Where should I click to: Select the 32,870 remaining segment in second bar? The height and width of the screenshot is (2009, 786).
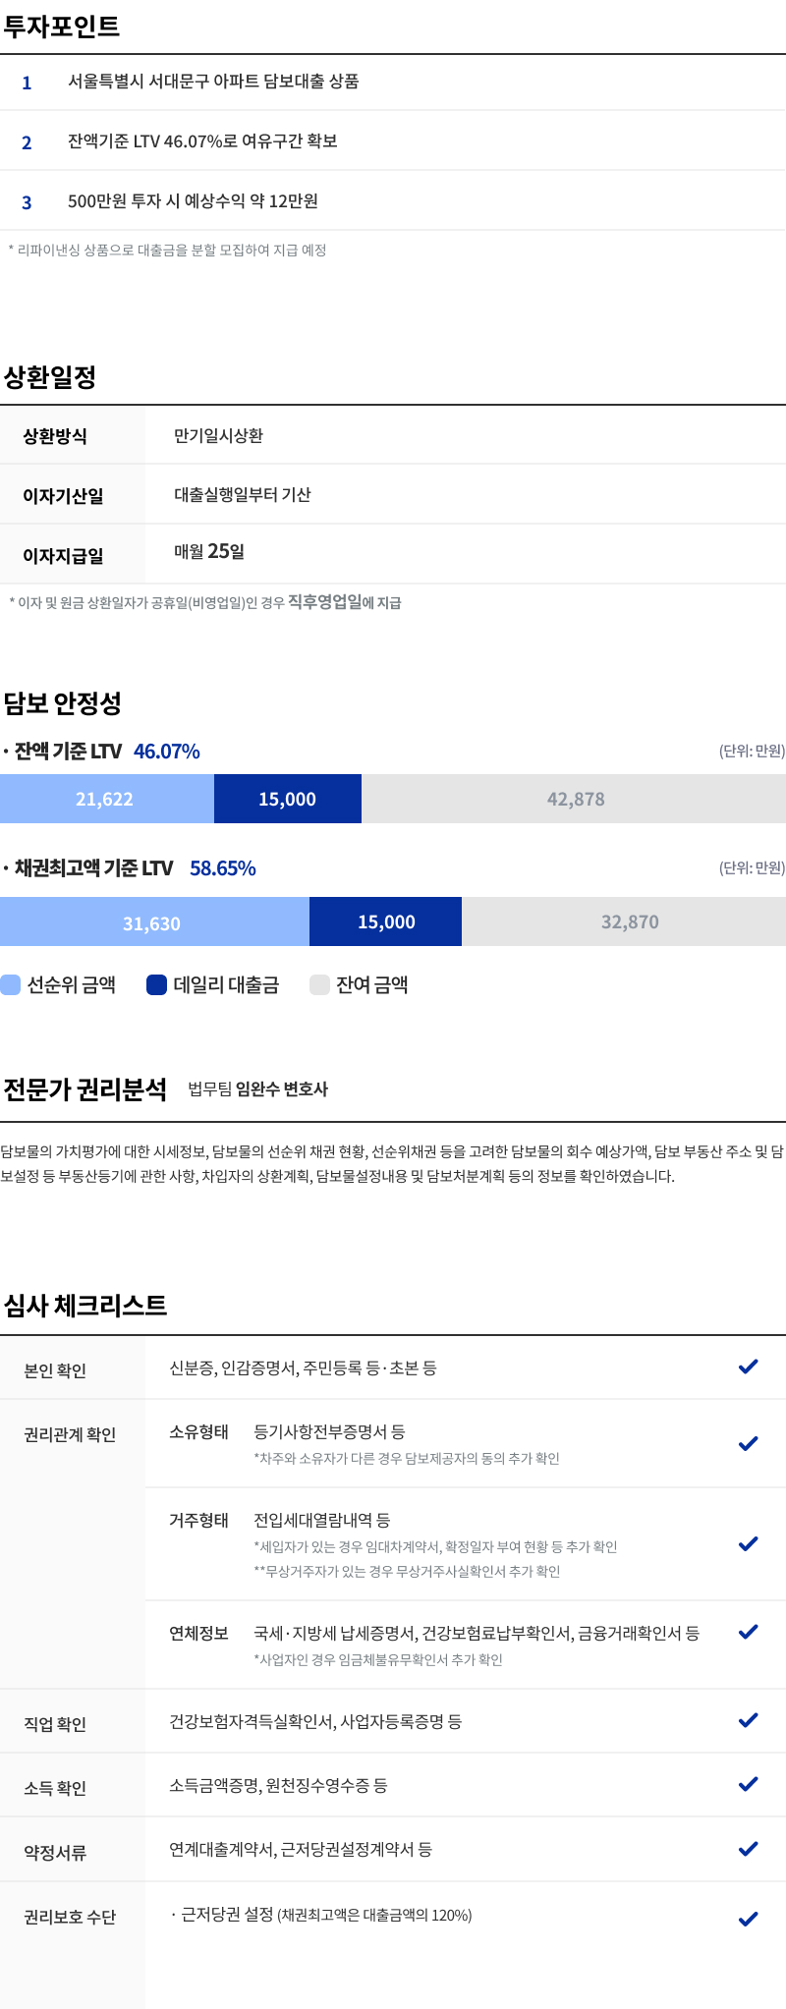pyautogui.click(x=624, y=921)
